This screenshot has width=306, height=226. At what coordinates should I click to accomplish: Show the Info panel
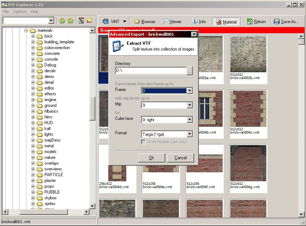coord(199,21)
